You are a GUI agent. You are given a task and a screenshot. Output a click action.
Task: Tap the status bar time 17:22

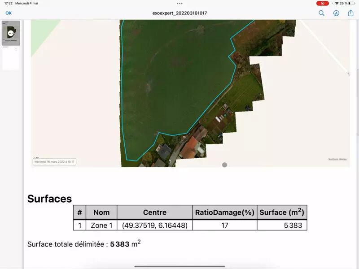[x=9, y=3]
